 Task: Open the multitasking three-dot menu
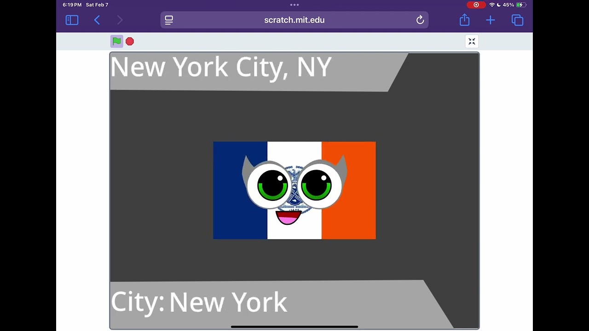294,5
